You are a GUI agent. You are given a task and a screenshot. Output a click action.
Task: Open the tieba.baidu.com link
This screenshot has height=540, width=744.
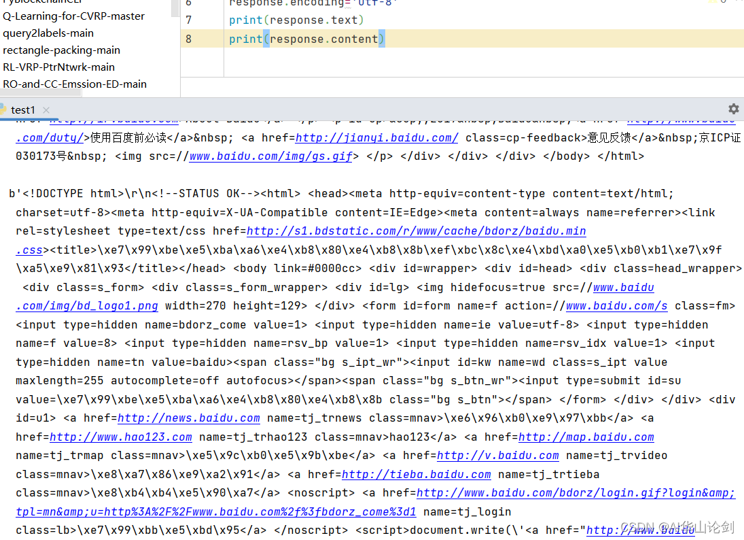tap(416, 475)
